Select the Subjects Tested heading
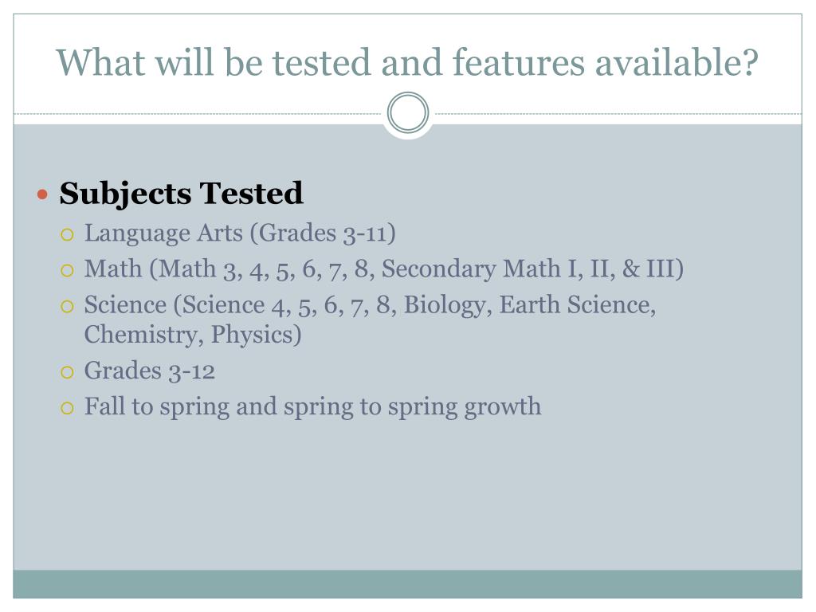Screen dimensions: 816x612 click(181, 194)
